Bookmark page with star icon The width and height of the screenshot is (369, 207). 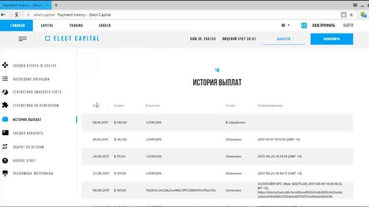point(351,15)
